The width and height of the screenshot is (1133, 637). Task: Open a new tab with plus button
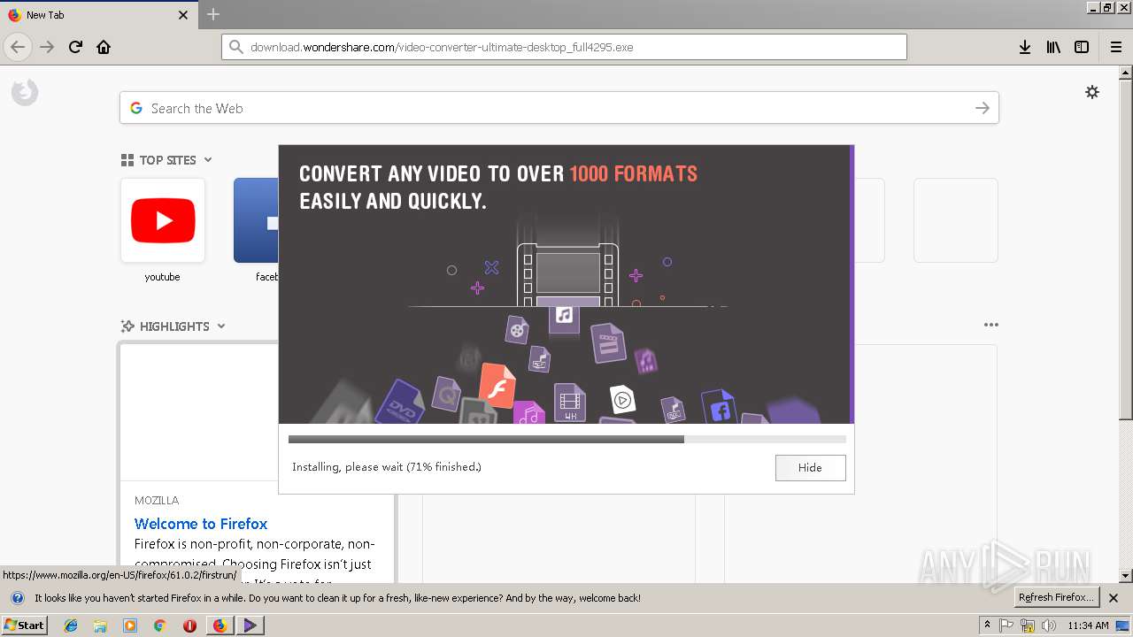213,14
